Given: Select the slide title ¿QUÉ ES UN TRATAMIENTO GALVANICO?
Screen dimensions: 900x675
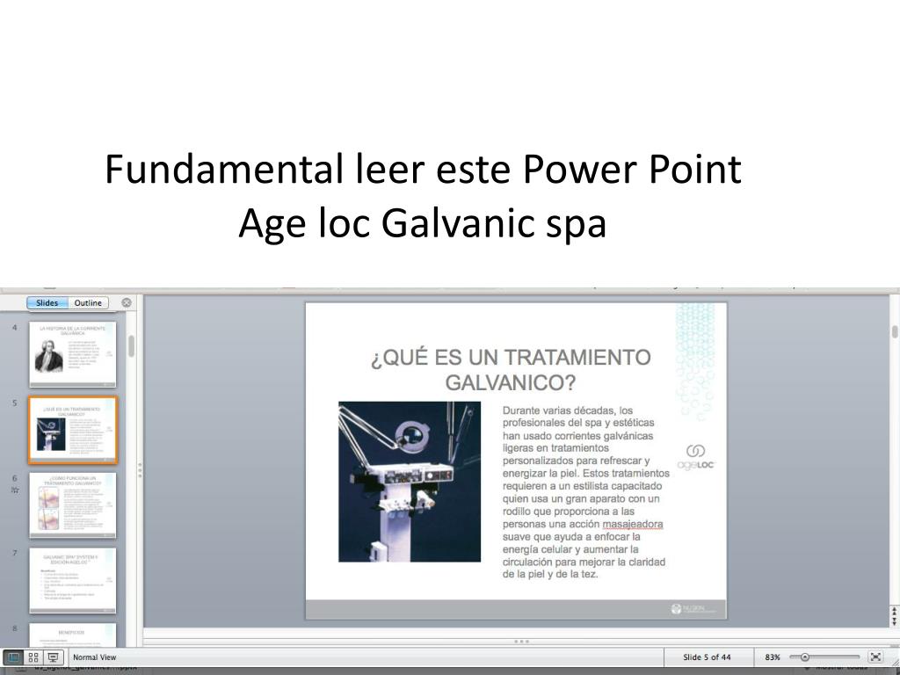Looking at the screenshot, I should point(511,370).
